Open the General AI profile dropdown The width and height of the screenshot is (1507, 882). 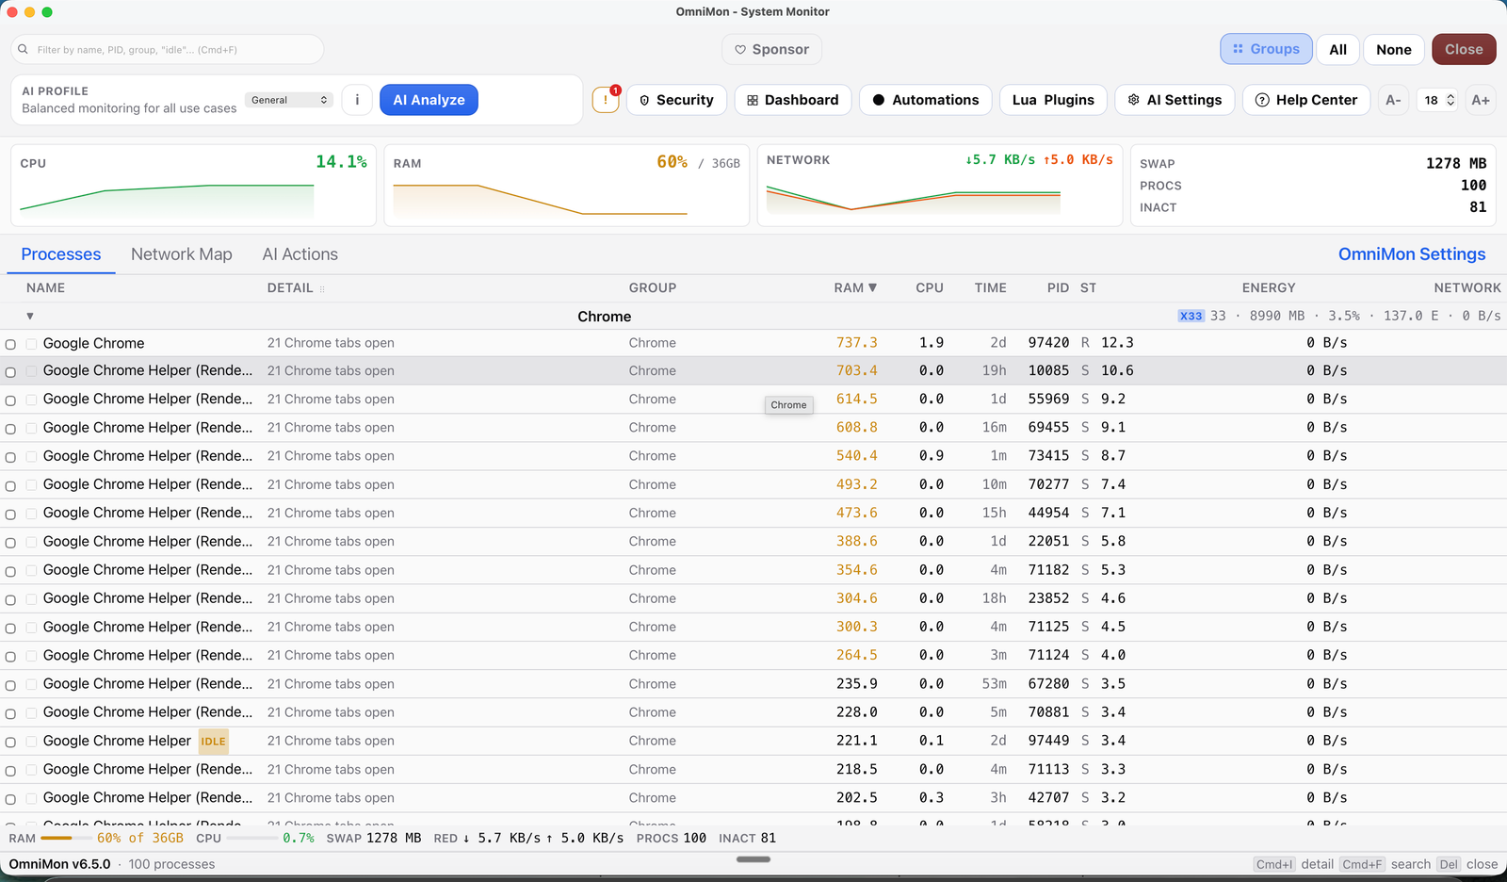pyautogui.click(x=289, y=100)
